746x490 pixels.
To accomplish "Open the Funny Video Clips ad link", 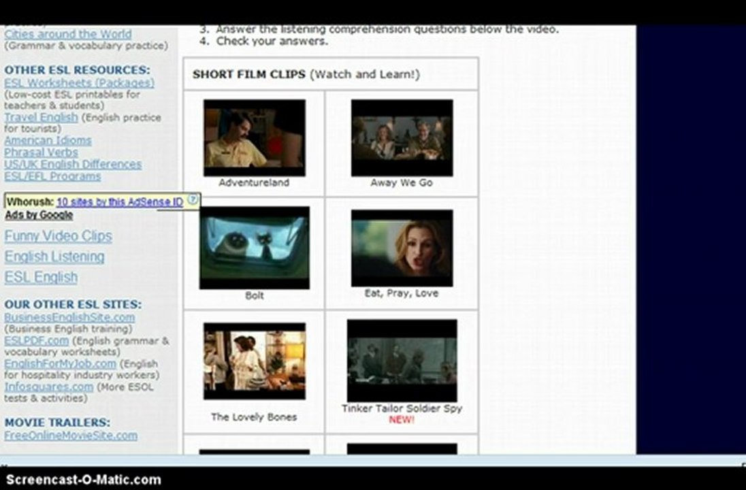I will point(58,236).
